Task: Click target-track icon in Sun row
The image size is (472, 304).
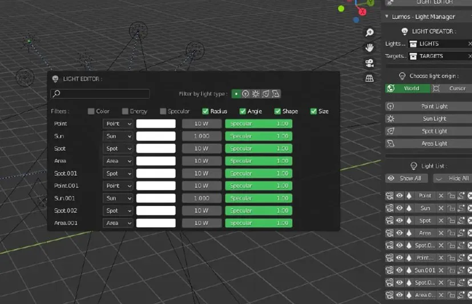Action: click(461, 208)
